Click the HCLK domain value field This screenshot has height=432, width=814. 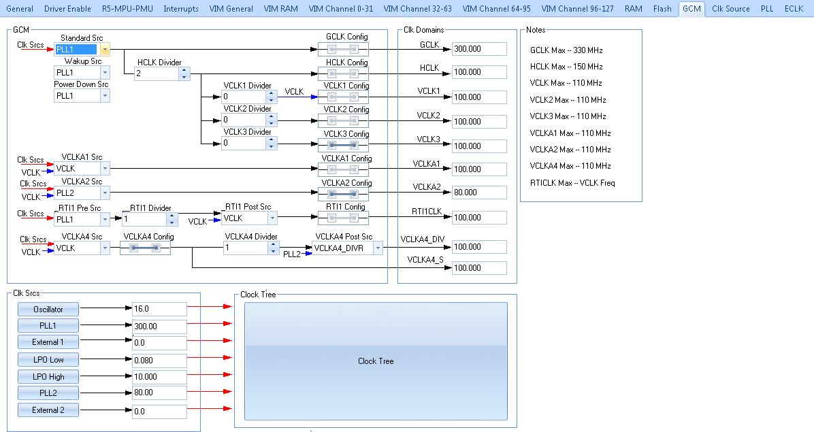[479, 72]
